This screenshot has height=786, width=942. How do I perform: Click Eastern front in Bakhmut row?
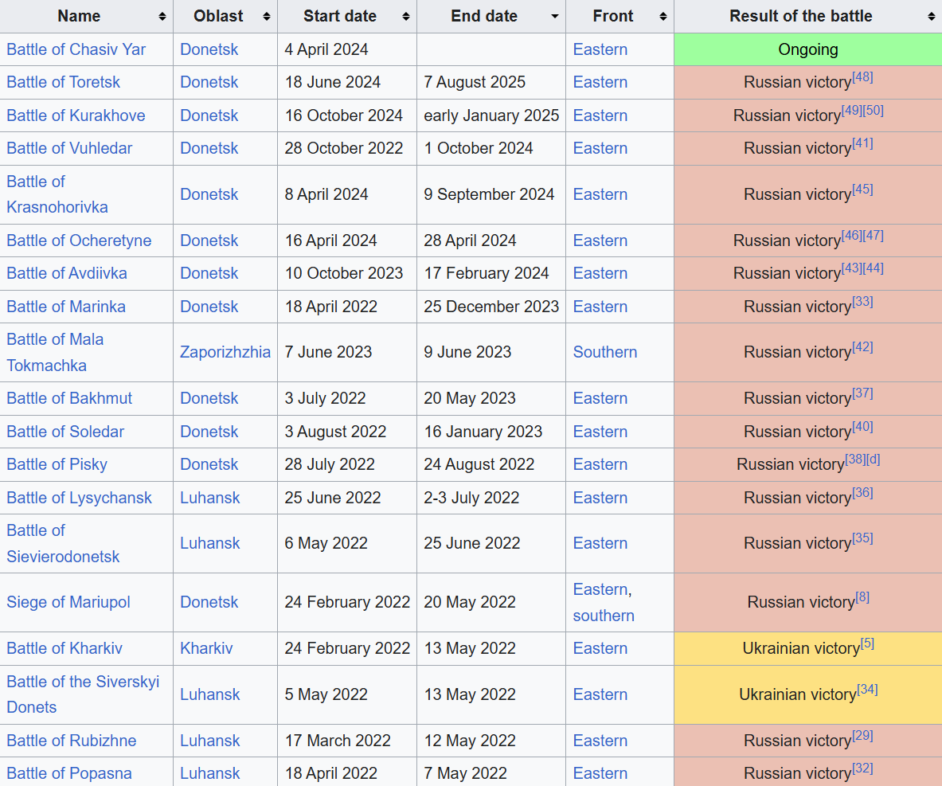pyautogui.click(x=600, y=398)
